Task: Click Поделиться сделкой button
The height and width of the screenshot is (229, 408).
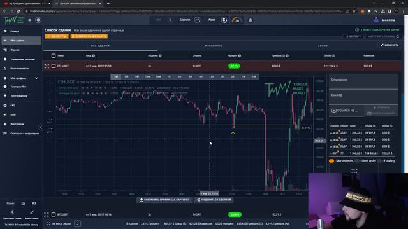Action: pos(214,200)
